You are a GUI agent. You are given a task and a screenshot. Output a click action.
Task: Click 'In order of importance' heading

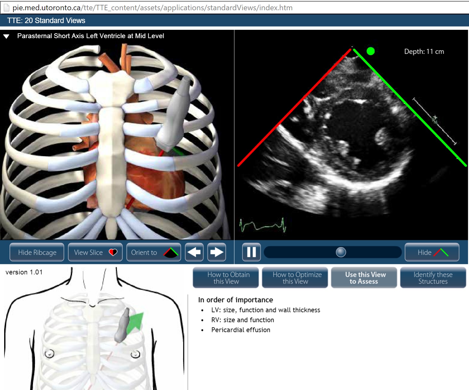[x=236, y=300]
